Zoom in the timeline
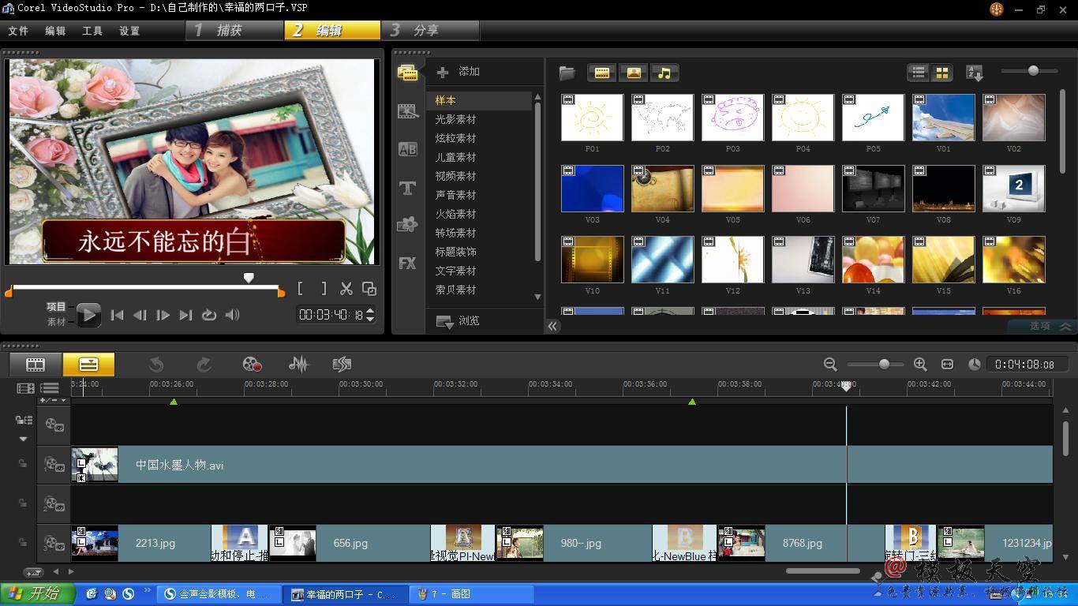This screenshot has width=1078, height=606. tap(920, 364)
